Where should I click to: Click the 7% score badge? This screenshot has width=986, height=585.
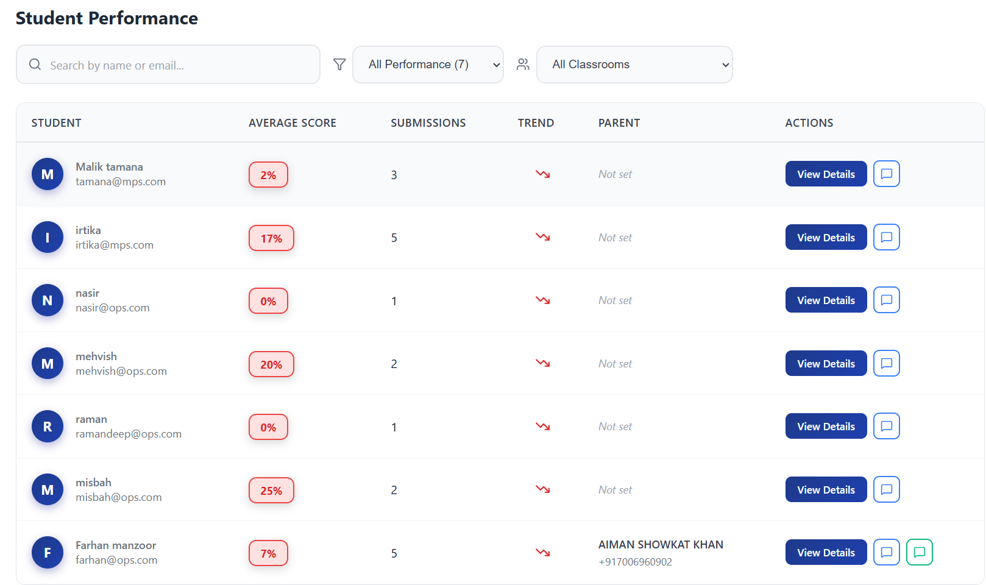[x=268, y=553]
